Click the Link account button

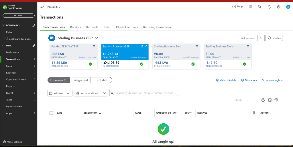pos(248,38)
